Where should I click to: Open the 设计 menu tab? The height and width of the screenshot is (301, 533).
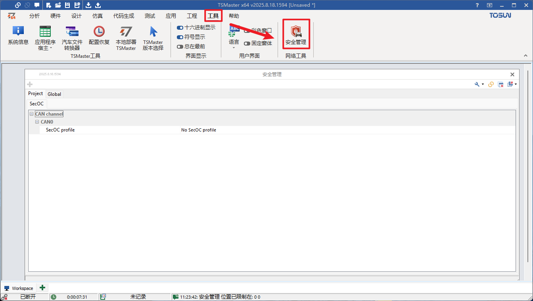(x=77, y=16)
